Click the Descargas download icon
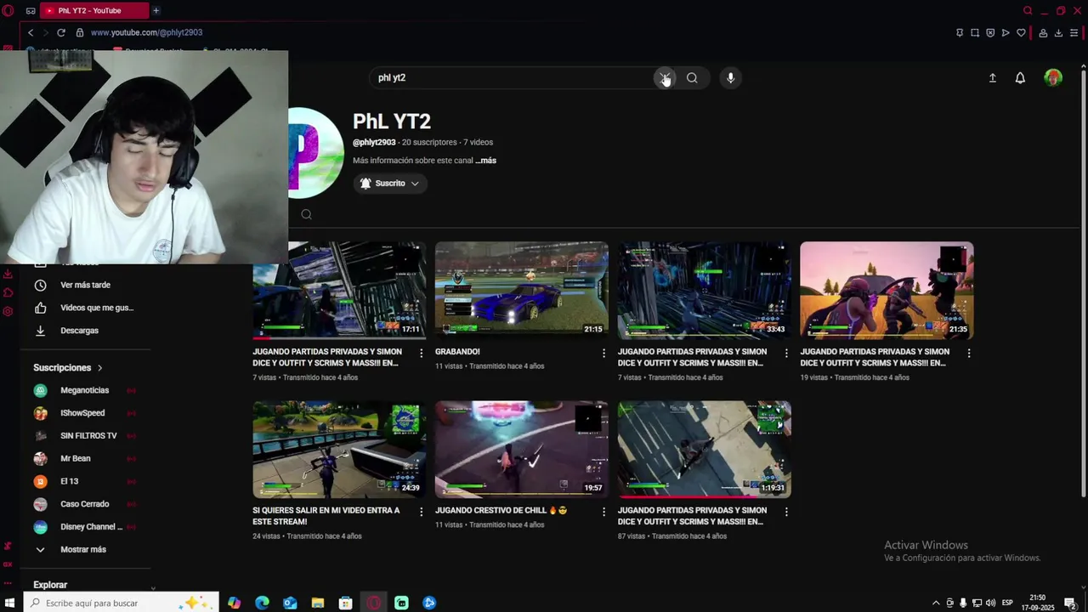The image size is (1088, 612). (x=40, y=331)
